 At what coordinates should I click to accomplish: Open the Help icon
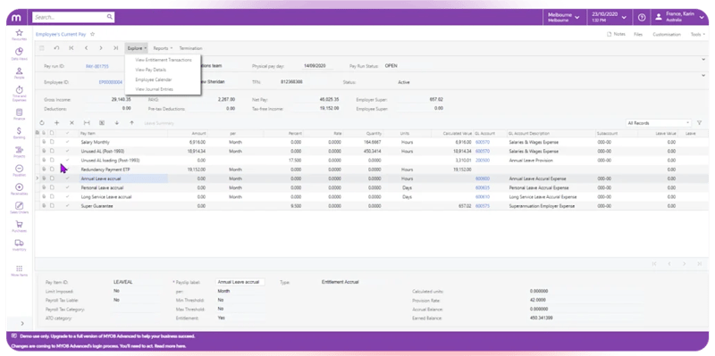tap(642, 17)
